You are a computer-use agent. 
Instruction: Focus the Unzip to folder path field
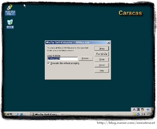pos(62,58)
